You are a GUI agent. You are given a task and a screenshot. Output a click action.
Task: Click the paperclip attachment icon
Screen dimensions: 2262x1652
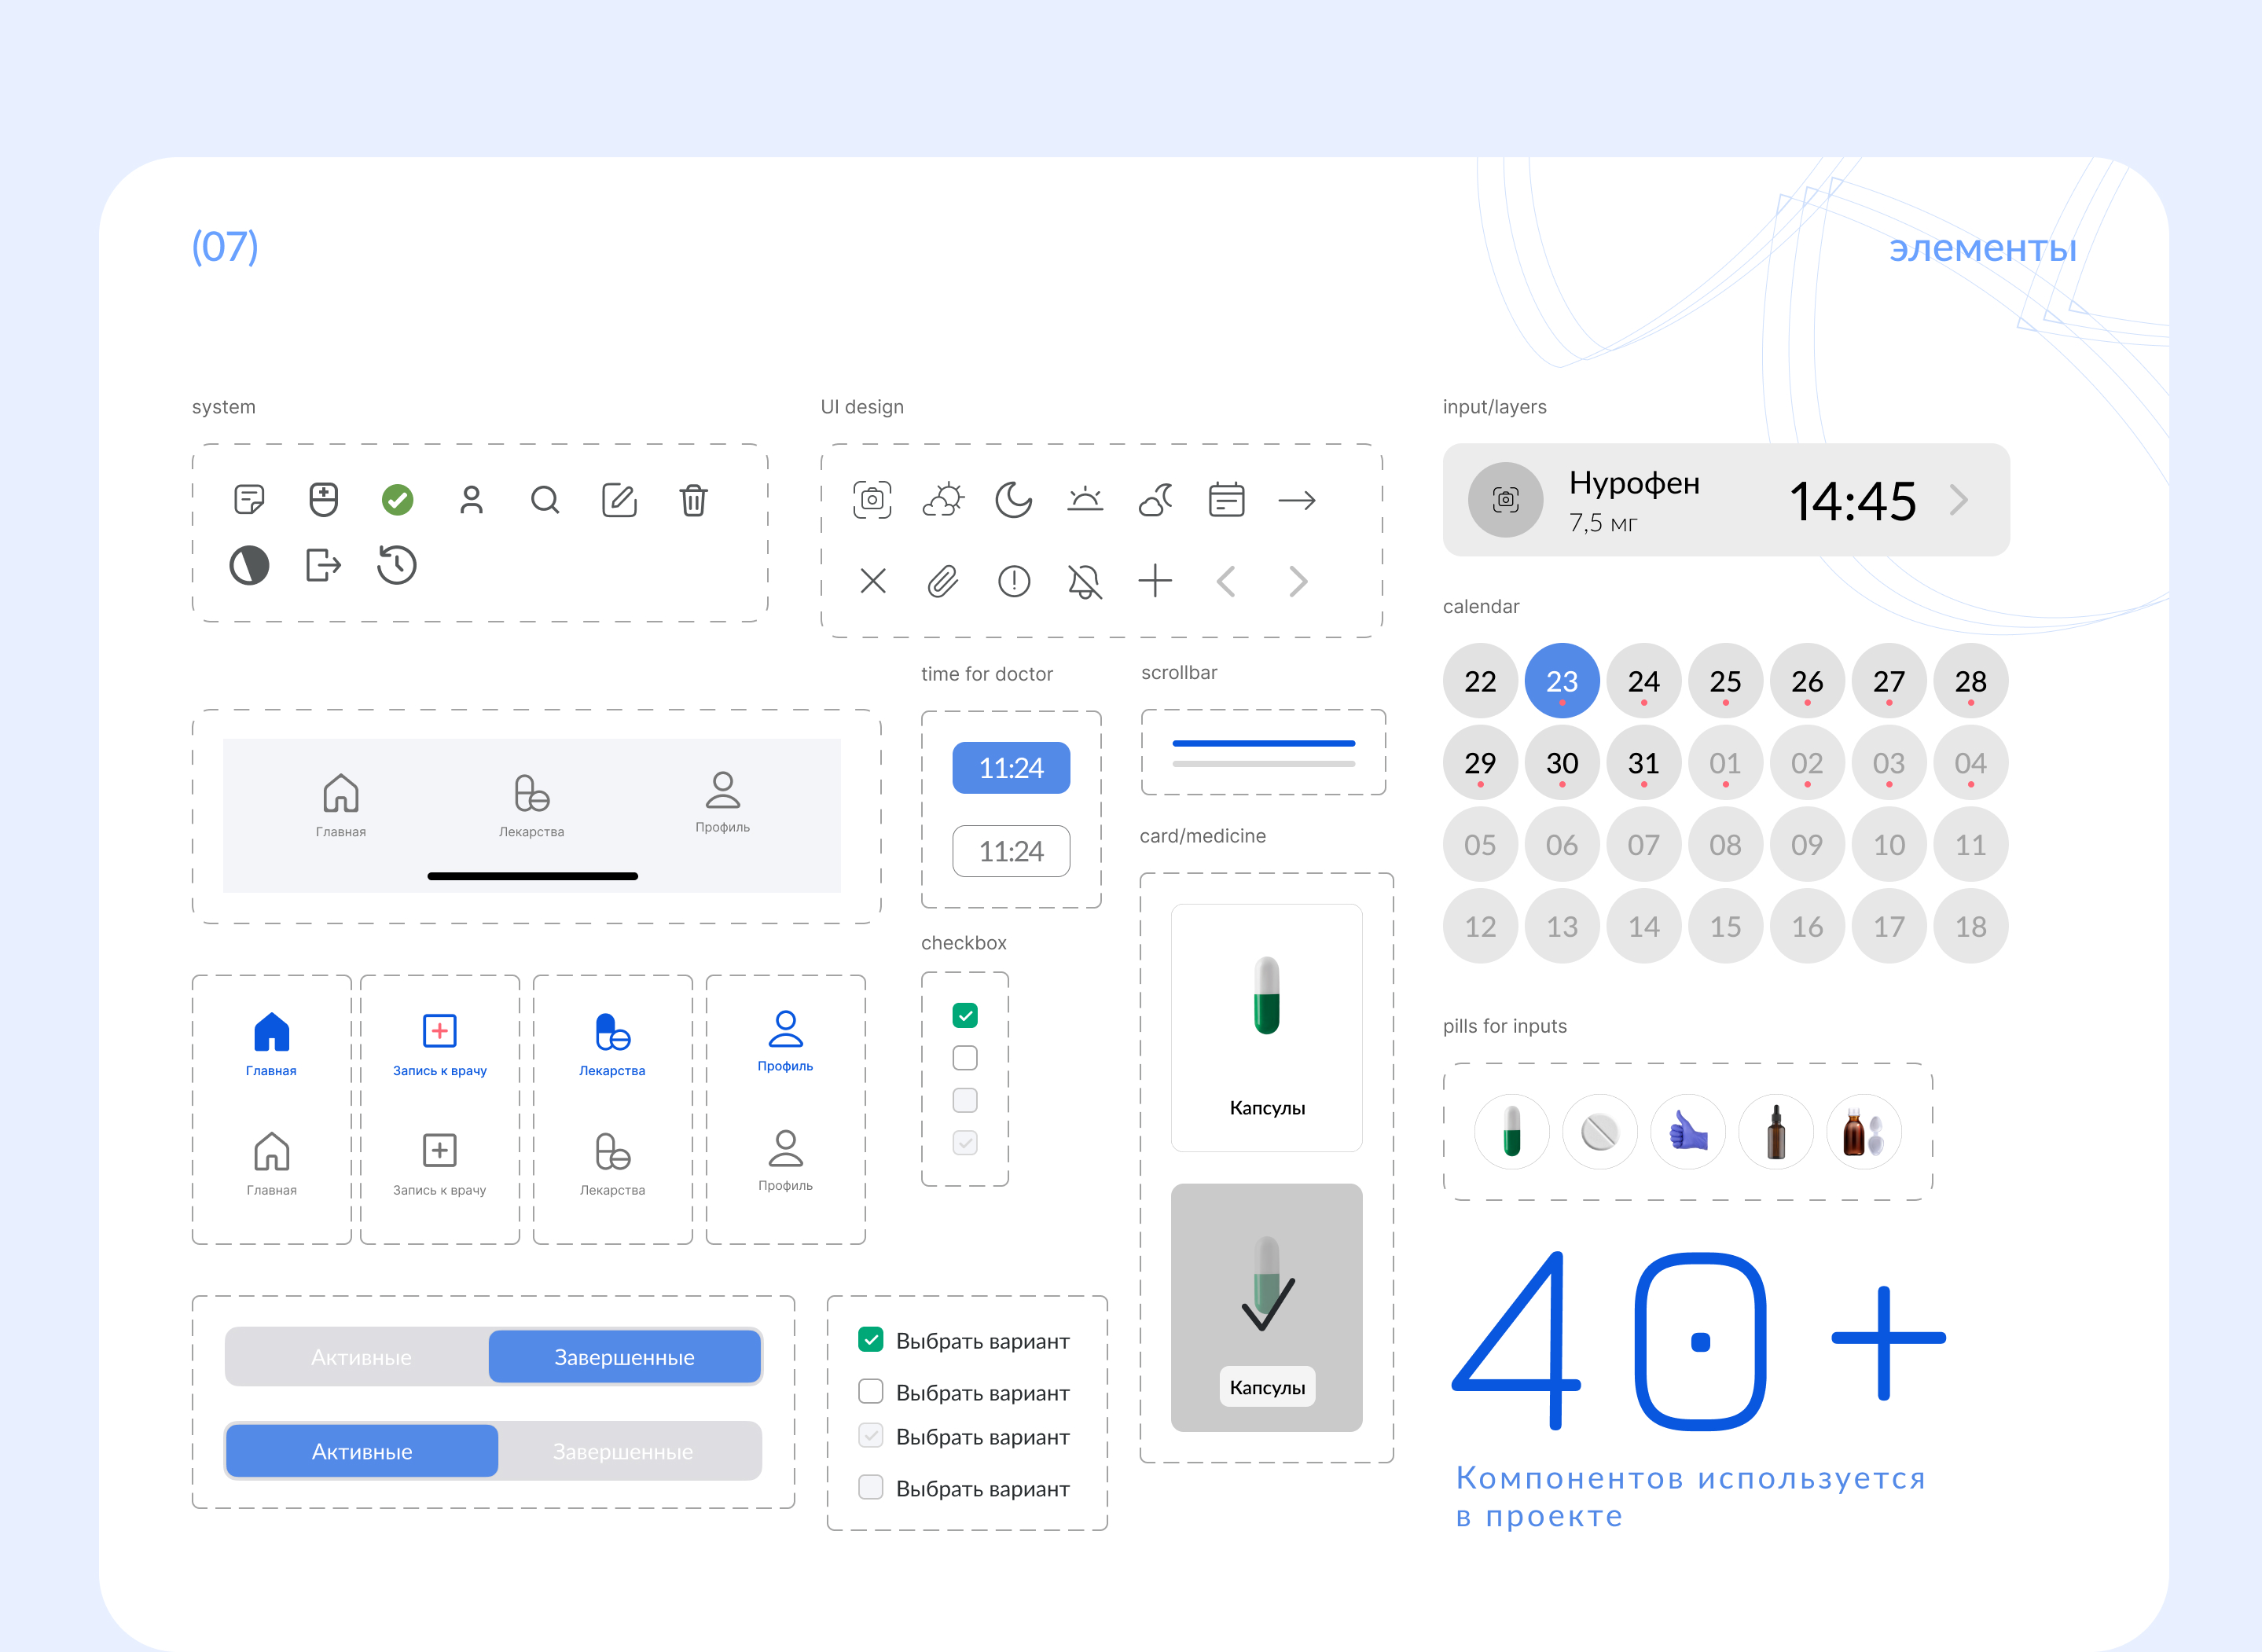(942, 581)
